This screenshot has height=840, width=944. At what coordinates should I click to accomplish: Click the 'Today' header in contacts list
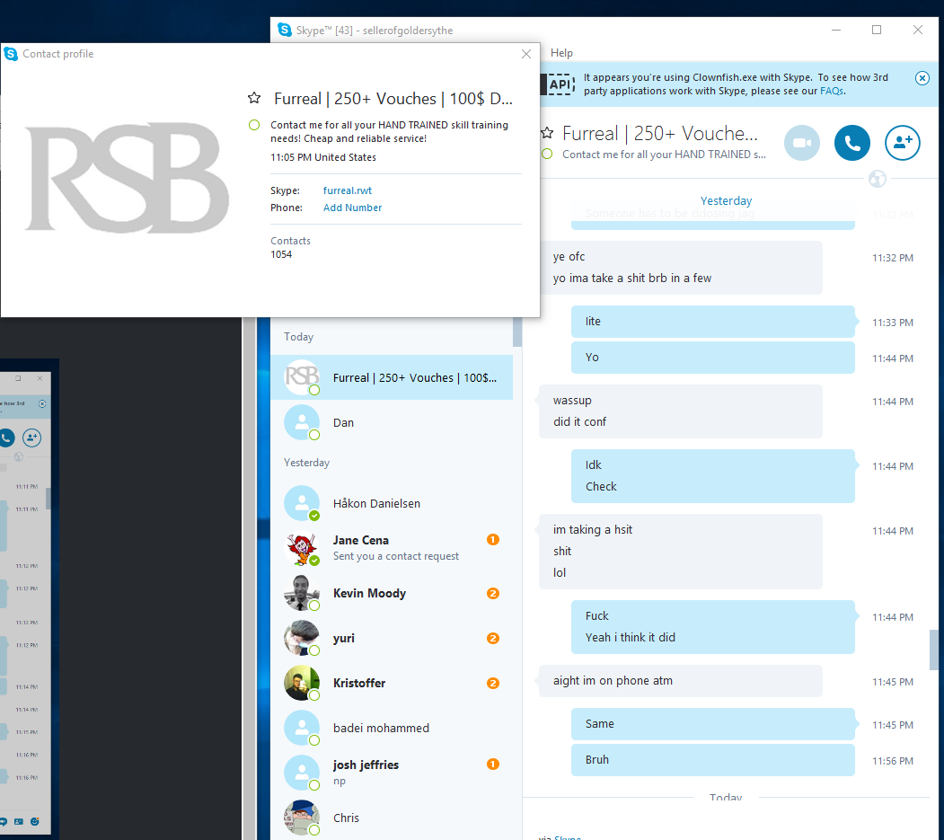click(x=298, y=337)
